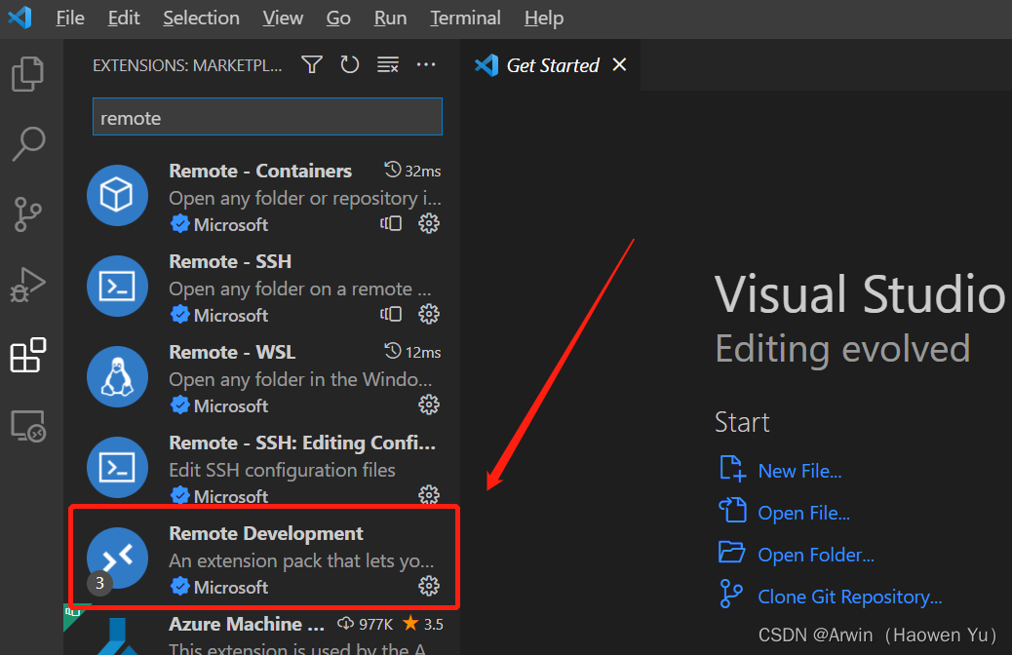Open the Search view in activity bar
The height and width of the screenshot is (655, 1012).
(x=28, y=144)
